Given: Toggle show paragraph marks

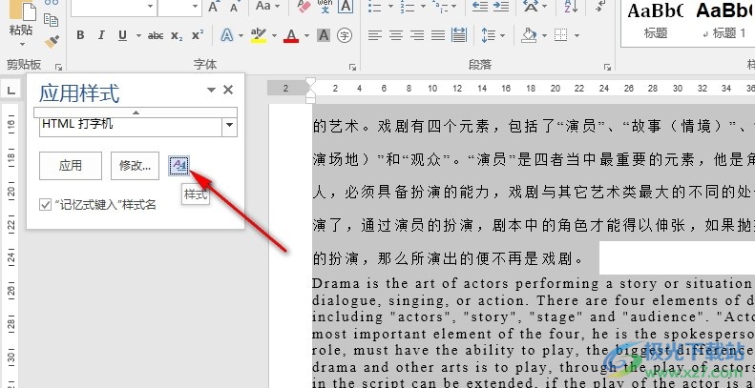Looking at the screenshot, I should tap(600, 6).
